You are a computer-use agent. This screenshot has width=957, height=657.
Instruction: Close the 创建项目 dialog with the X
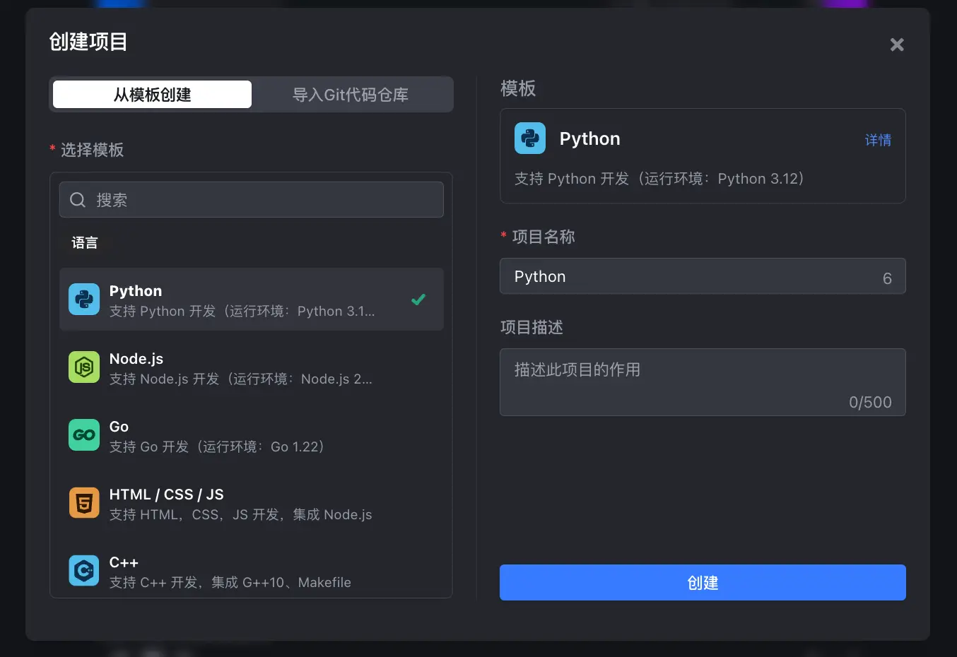pyautogui.click(x=897, y=45)
